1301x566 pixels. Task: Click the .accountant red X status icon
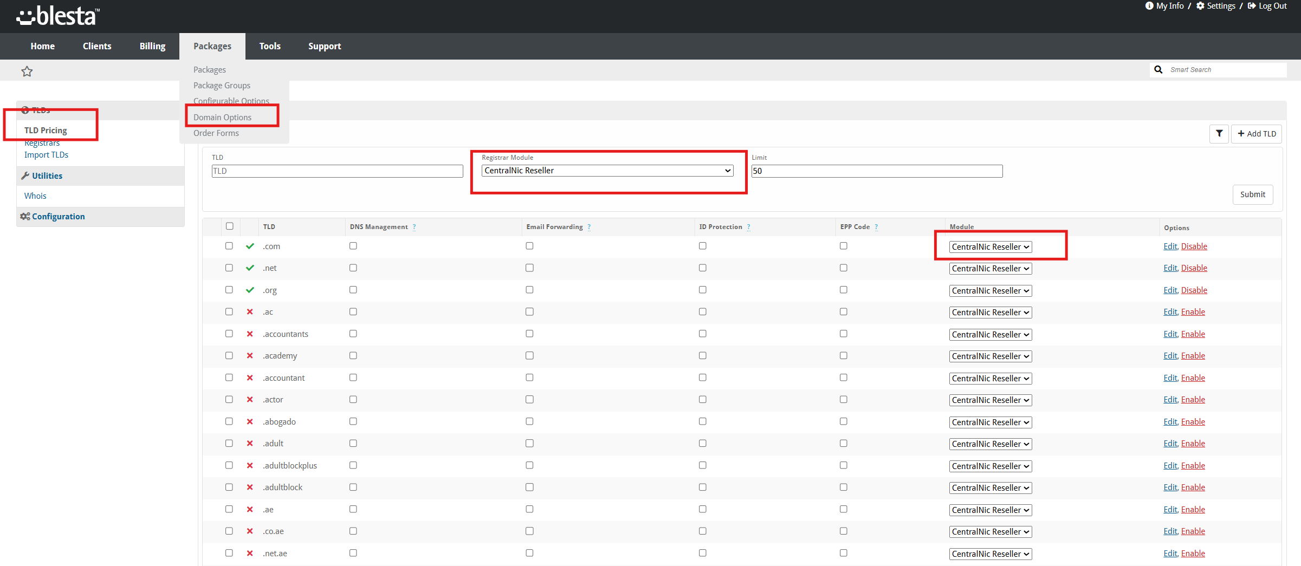point(250,378)
